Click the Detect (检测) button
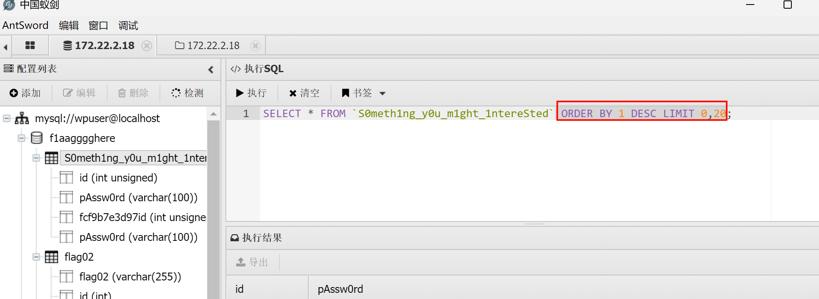819x299 pixels. tap(188, 93)
